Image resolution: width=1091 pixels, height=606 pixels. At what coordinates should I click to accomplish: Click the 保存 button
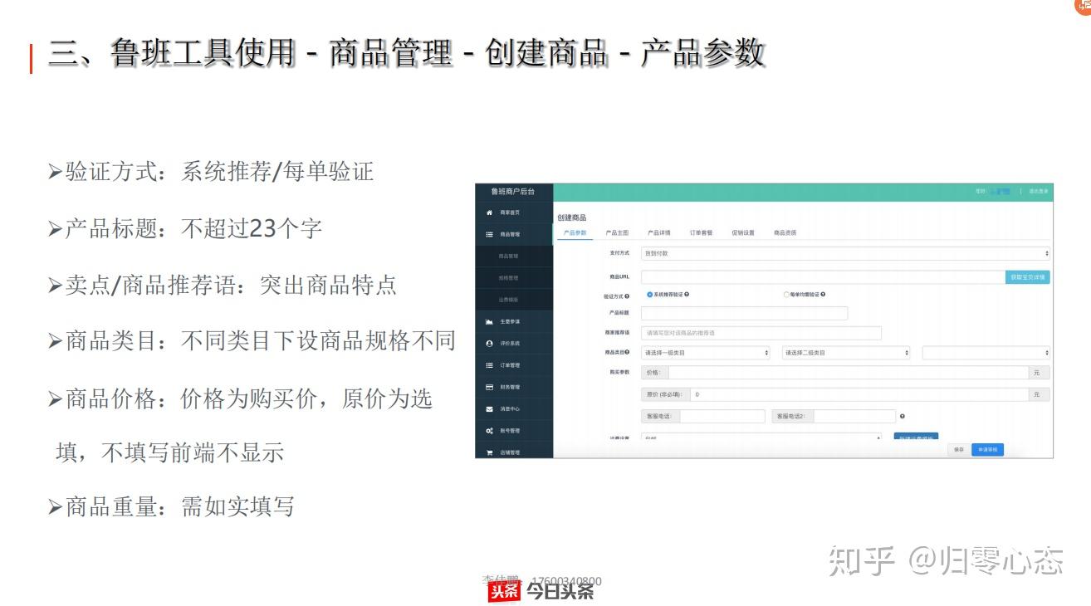coord(959,450)
